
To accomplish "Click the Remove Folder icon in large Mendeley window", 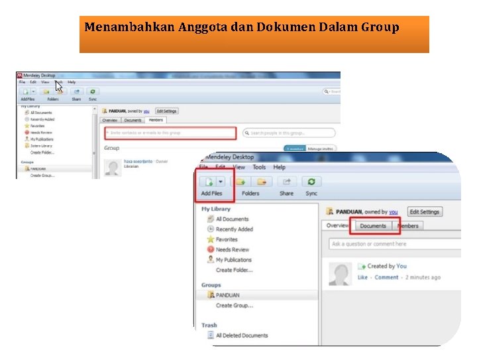I will pyautogui.click(x=261, y=182).
